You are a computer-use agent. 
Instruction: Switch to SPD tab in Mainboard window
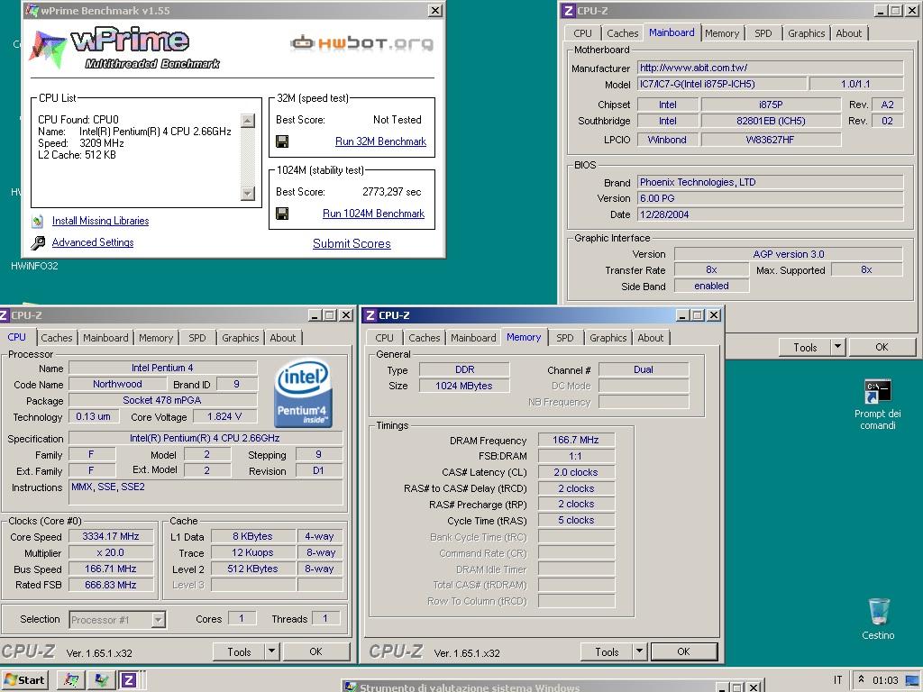[763, 33]
